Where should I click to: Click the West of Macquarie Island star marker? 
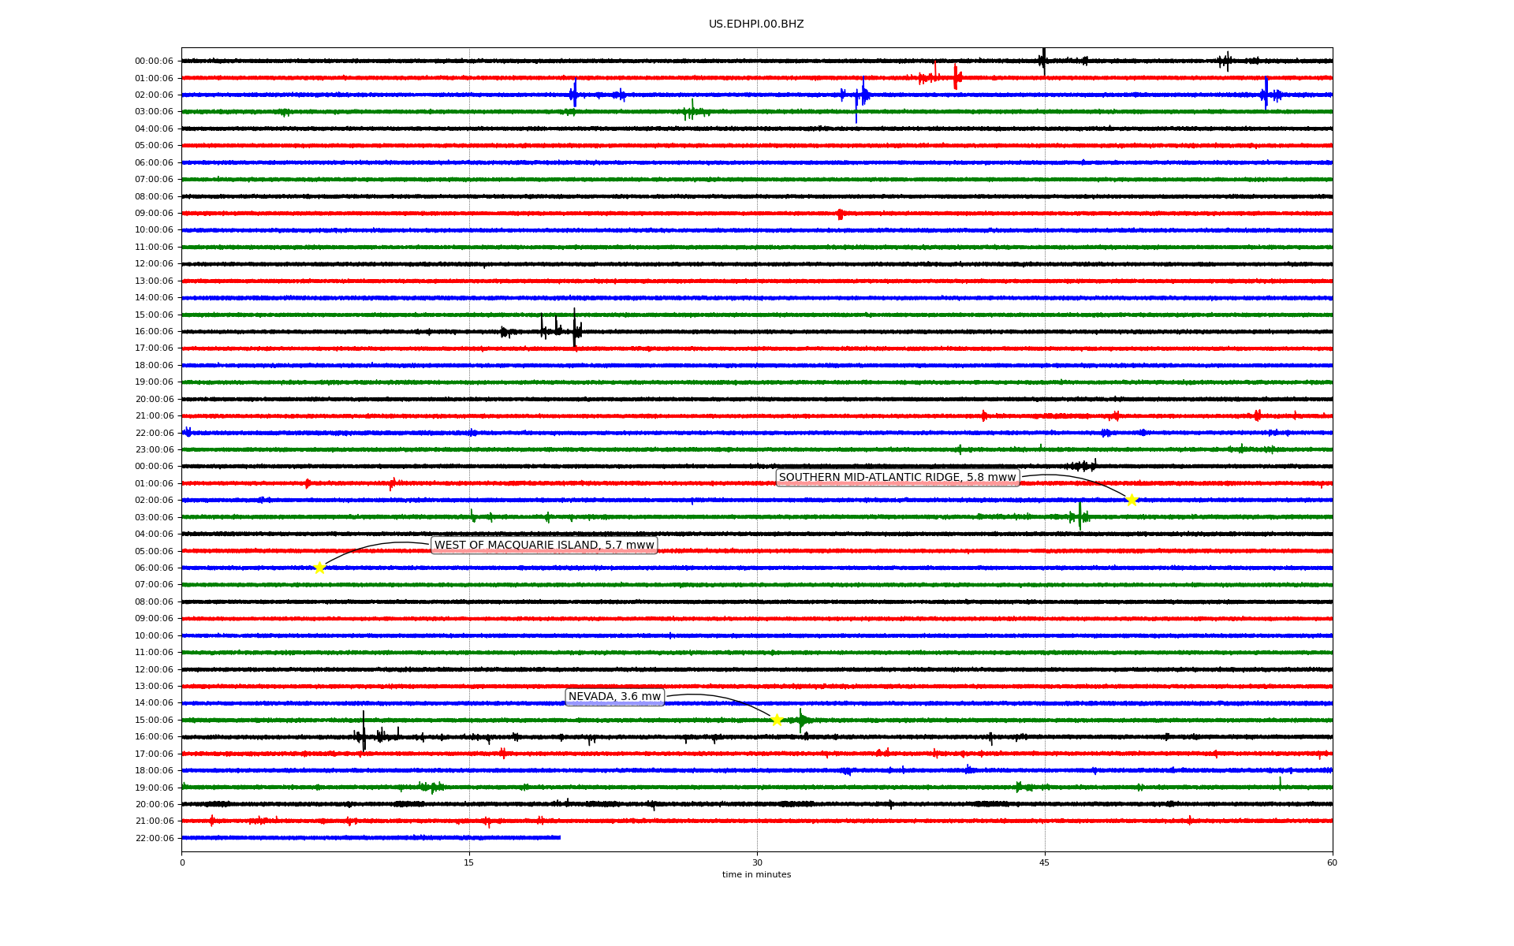point(319,568)
